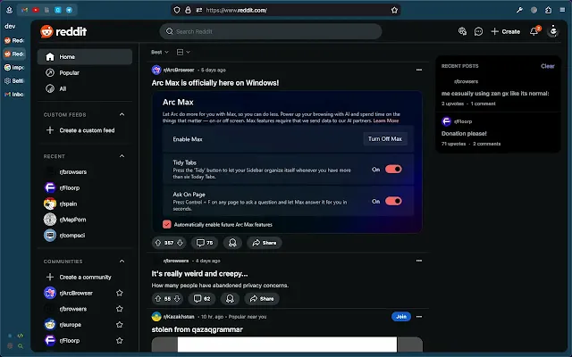Open the Telegram pinned tab icon
The height and width of the screenshot is (357, 572).
pyautogui.click(x=69, y=10)
